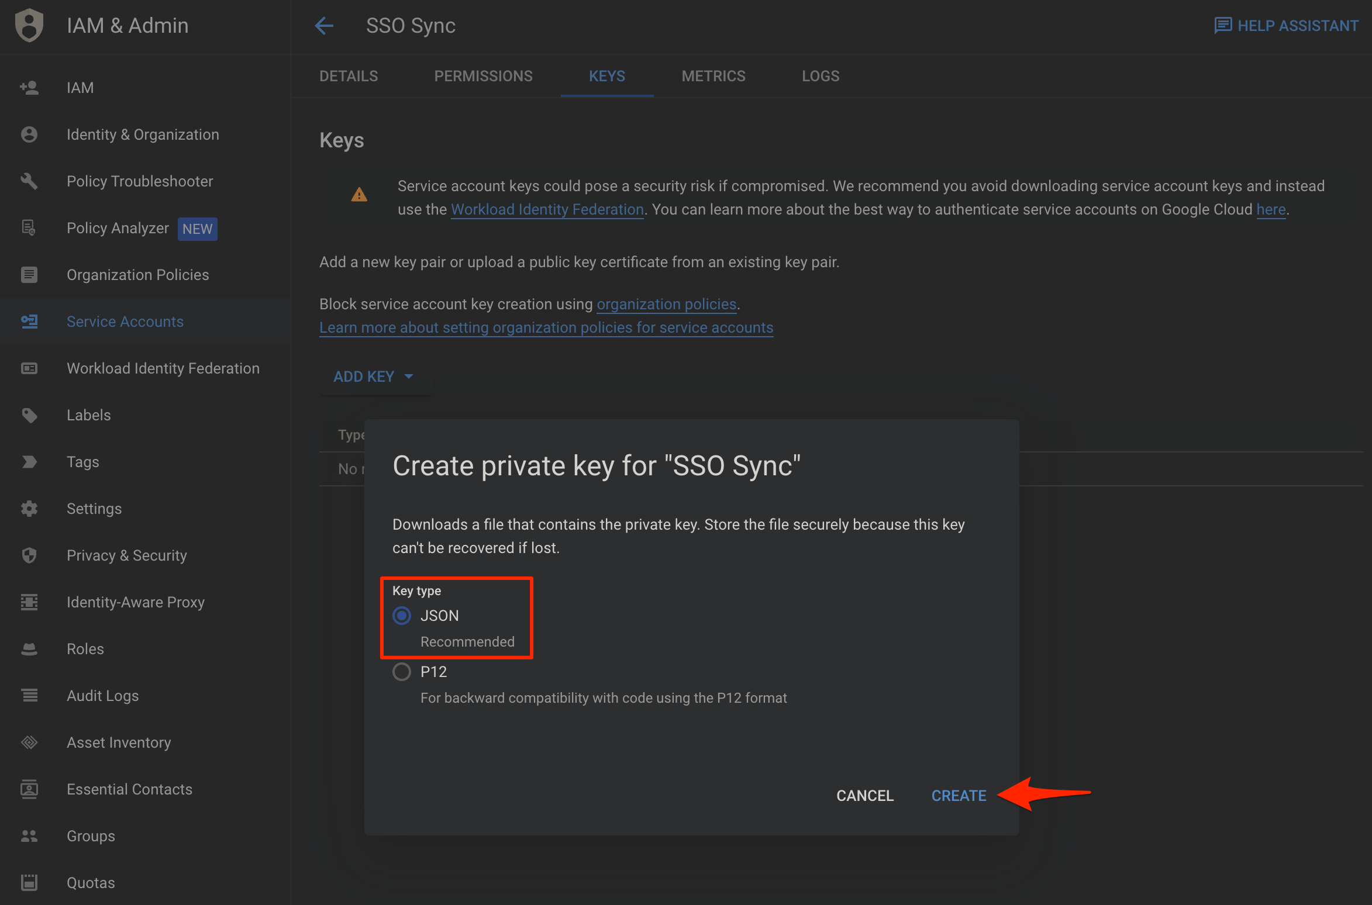Image resolution: width=1372 pixels, height=905 pixels.
Task: Click the Policy Analyzer document icon
Action: point(29,228)
